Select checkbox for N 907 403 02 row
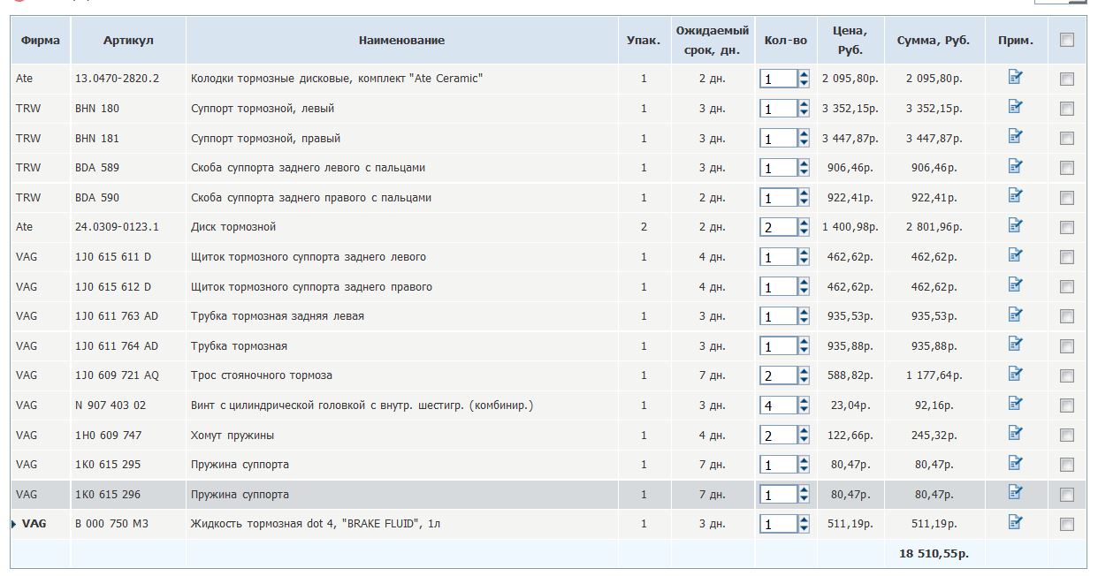This screenshot has width=1098, height=576. pos(1067,405)
